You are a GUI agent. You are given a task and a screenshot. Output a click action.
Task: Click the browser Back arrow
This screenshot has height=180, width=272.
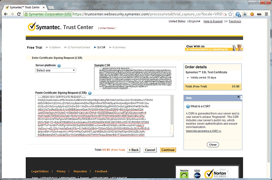(6, 14)
